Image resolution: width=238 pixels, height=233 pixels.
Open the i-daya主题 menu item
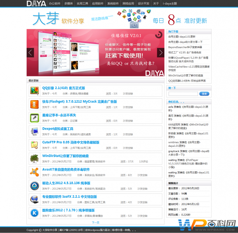pos(170,3)
